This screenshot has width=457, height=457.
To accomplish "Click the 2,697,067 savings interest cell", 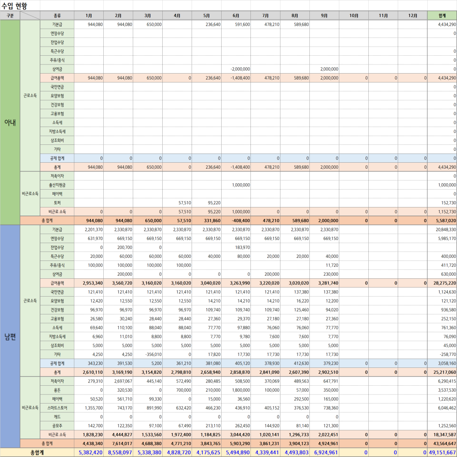I will (118, 381).
